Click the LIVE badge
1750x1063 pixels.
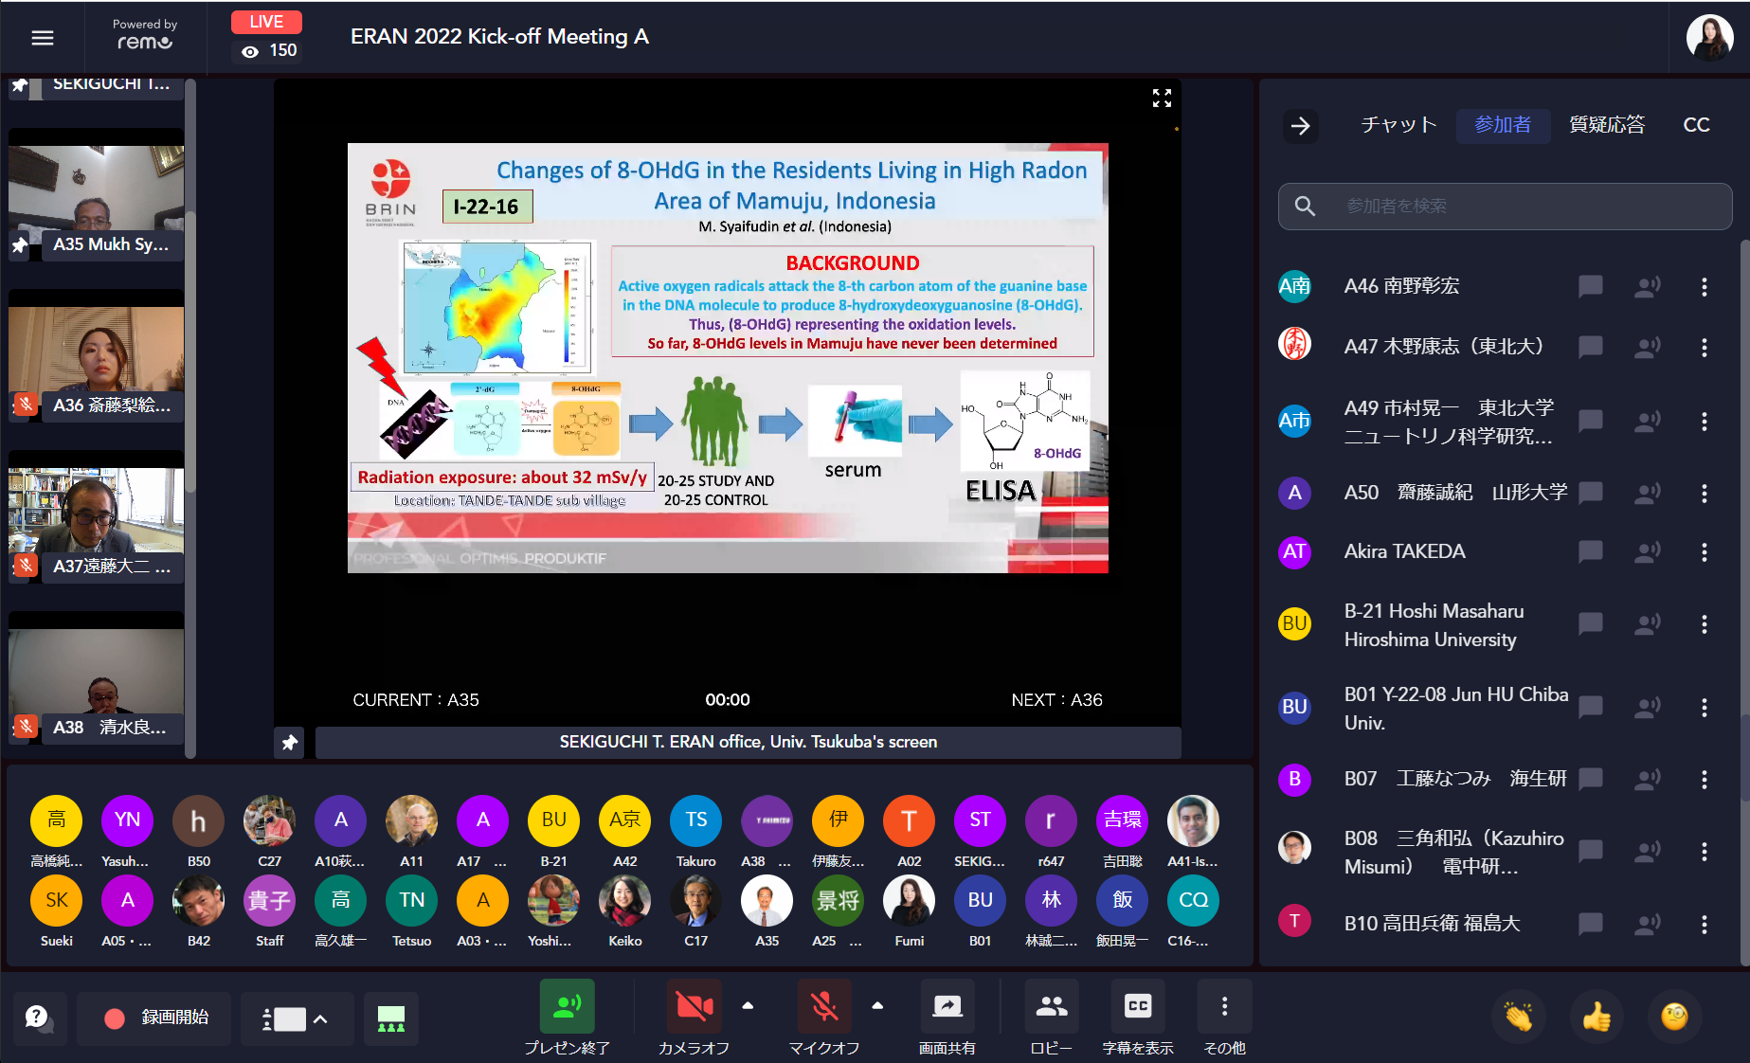coord(266,22)
